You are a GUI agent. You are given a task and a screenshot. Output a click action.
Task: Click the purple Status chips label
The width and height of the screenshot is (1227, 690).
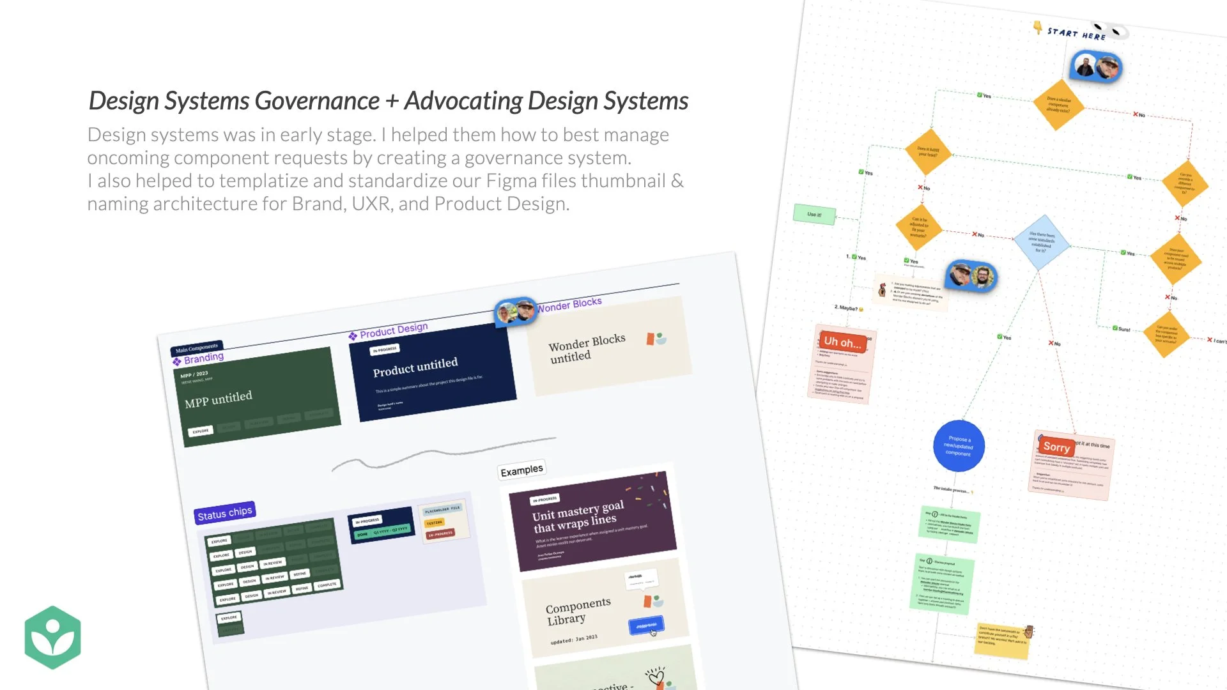click(x=224, y=513)
